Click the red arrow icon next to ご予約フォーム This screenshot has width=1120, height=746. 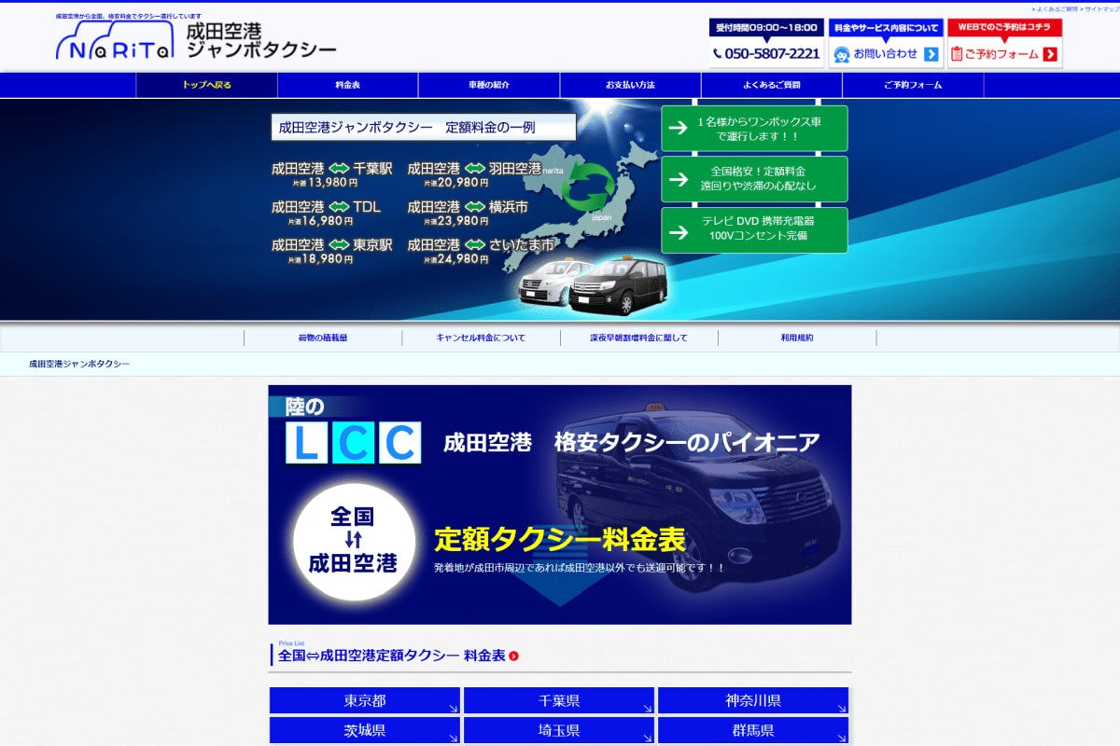pyautogui.click(x=1050, y=54)
